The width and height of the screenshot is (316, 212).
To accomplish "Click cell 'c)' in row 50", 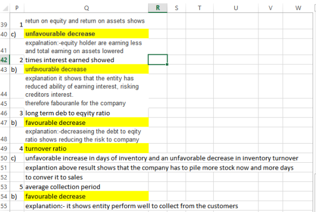I will [17, 158].
